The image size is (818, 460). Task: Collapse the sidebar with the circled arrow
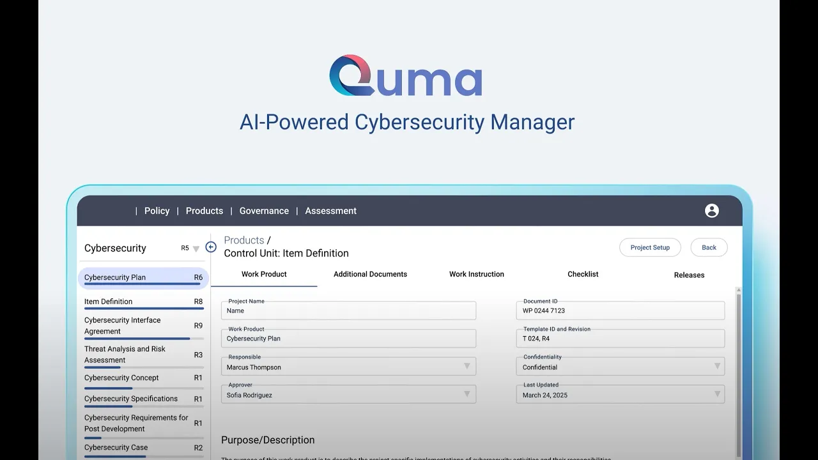(211, 247)
